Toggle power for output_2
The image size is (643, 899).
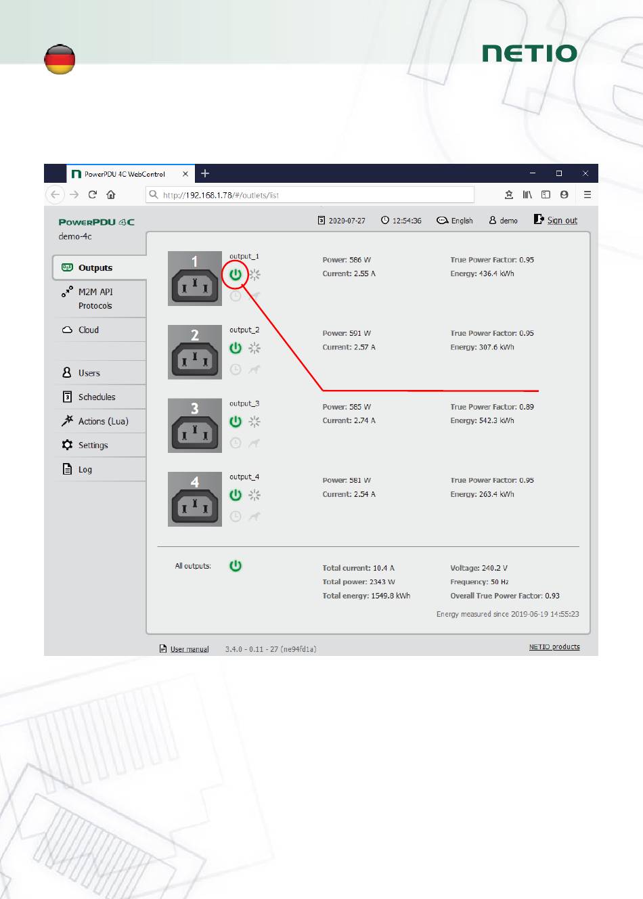(x=236, y=348)
